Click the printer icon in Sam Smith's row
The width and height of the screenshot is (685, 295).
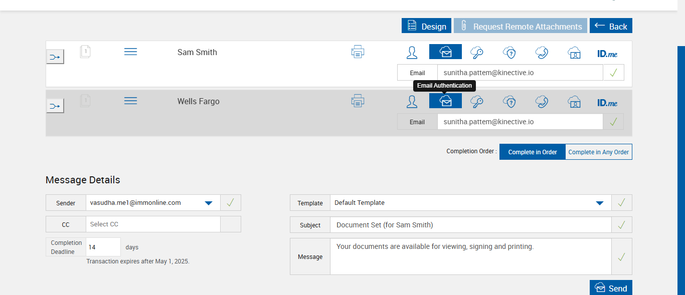coord(358,52)
